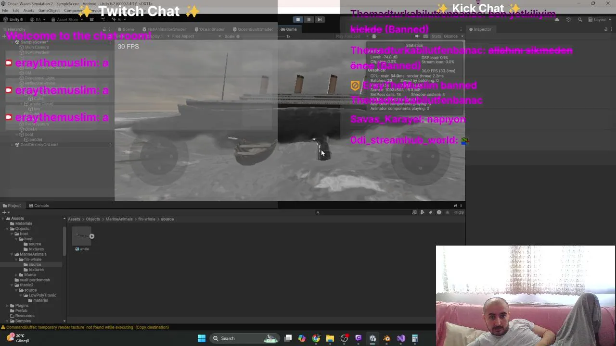
Task: Switch to the Game tab
Action: click(289, 29)
